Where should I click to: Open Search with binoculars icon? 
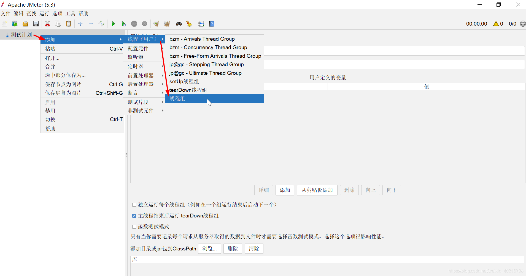click(x=179, y=24)
